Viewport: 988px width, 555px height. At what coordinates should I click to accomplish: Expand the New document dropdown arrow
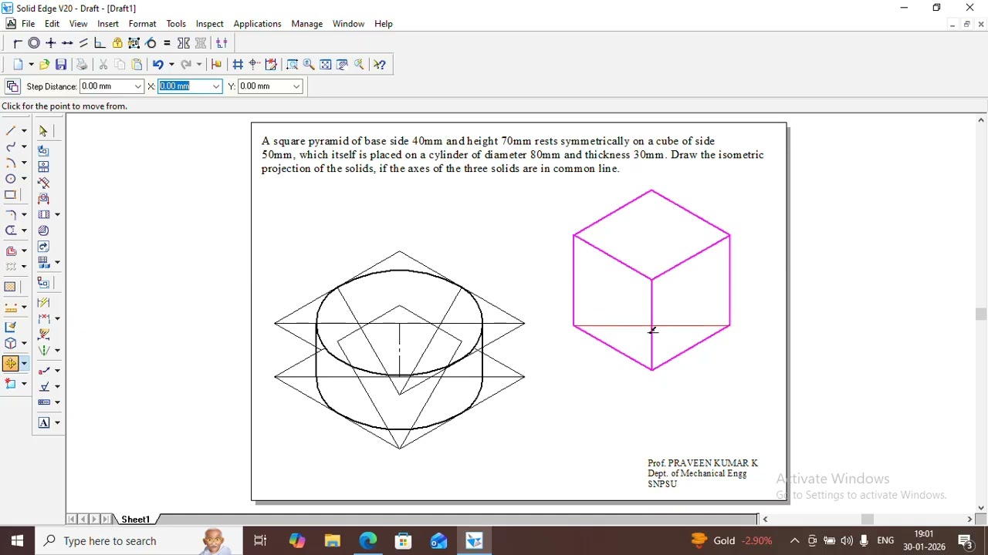click(30, 65)
